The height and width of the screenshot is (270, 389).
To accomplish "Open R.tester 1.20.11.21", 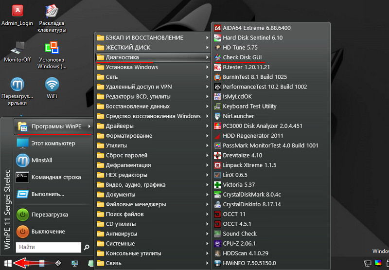I will tap(271, 67).
